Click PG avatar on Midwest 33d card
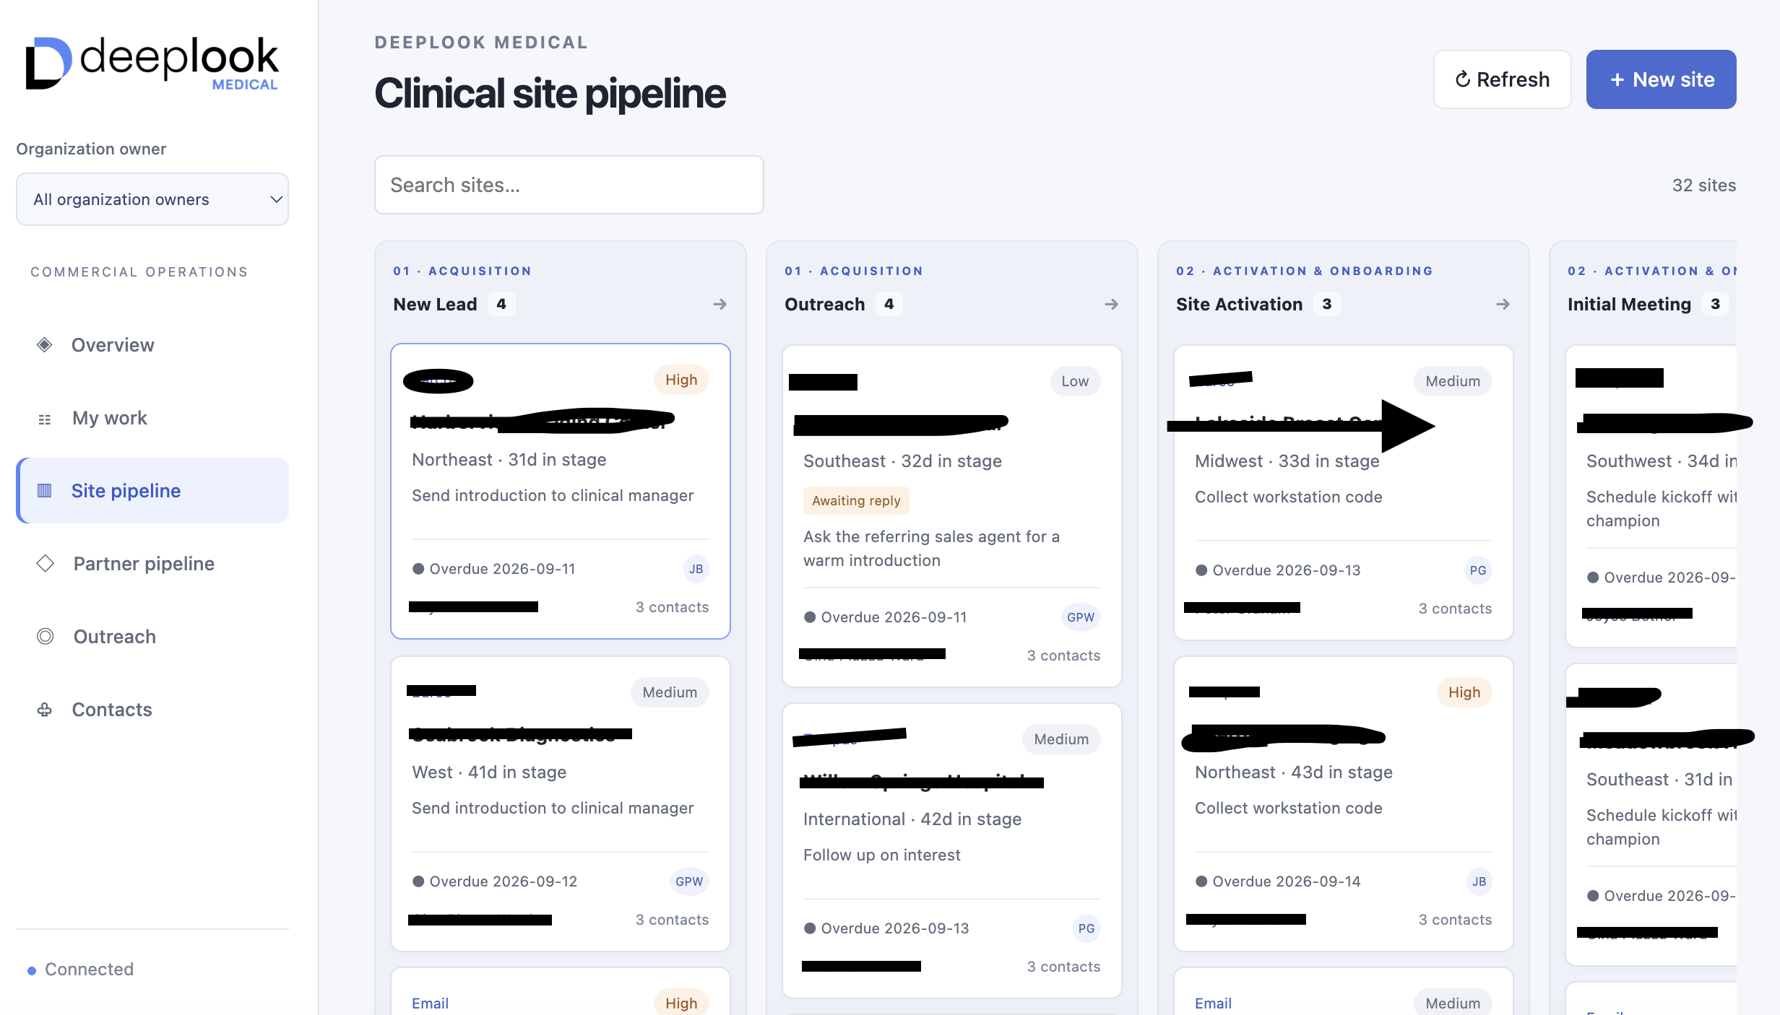 pos(1478,570)
